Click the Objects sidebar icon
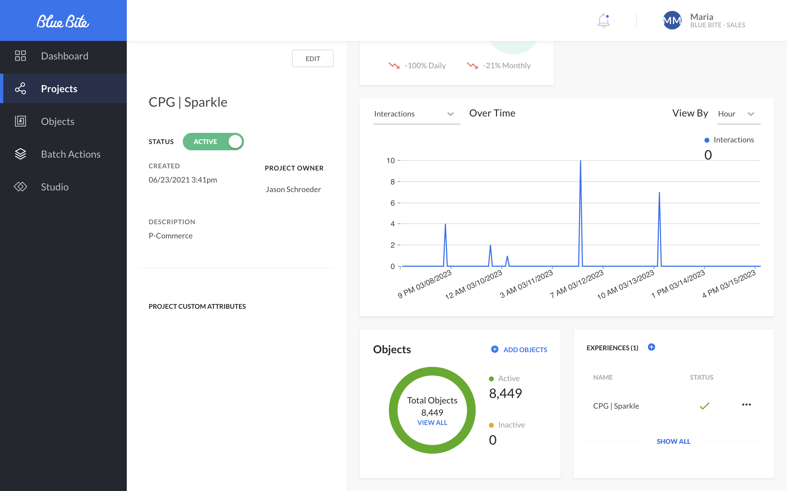The image size is (787, 491). click(x=20, y=121)
